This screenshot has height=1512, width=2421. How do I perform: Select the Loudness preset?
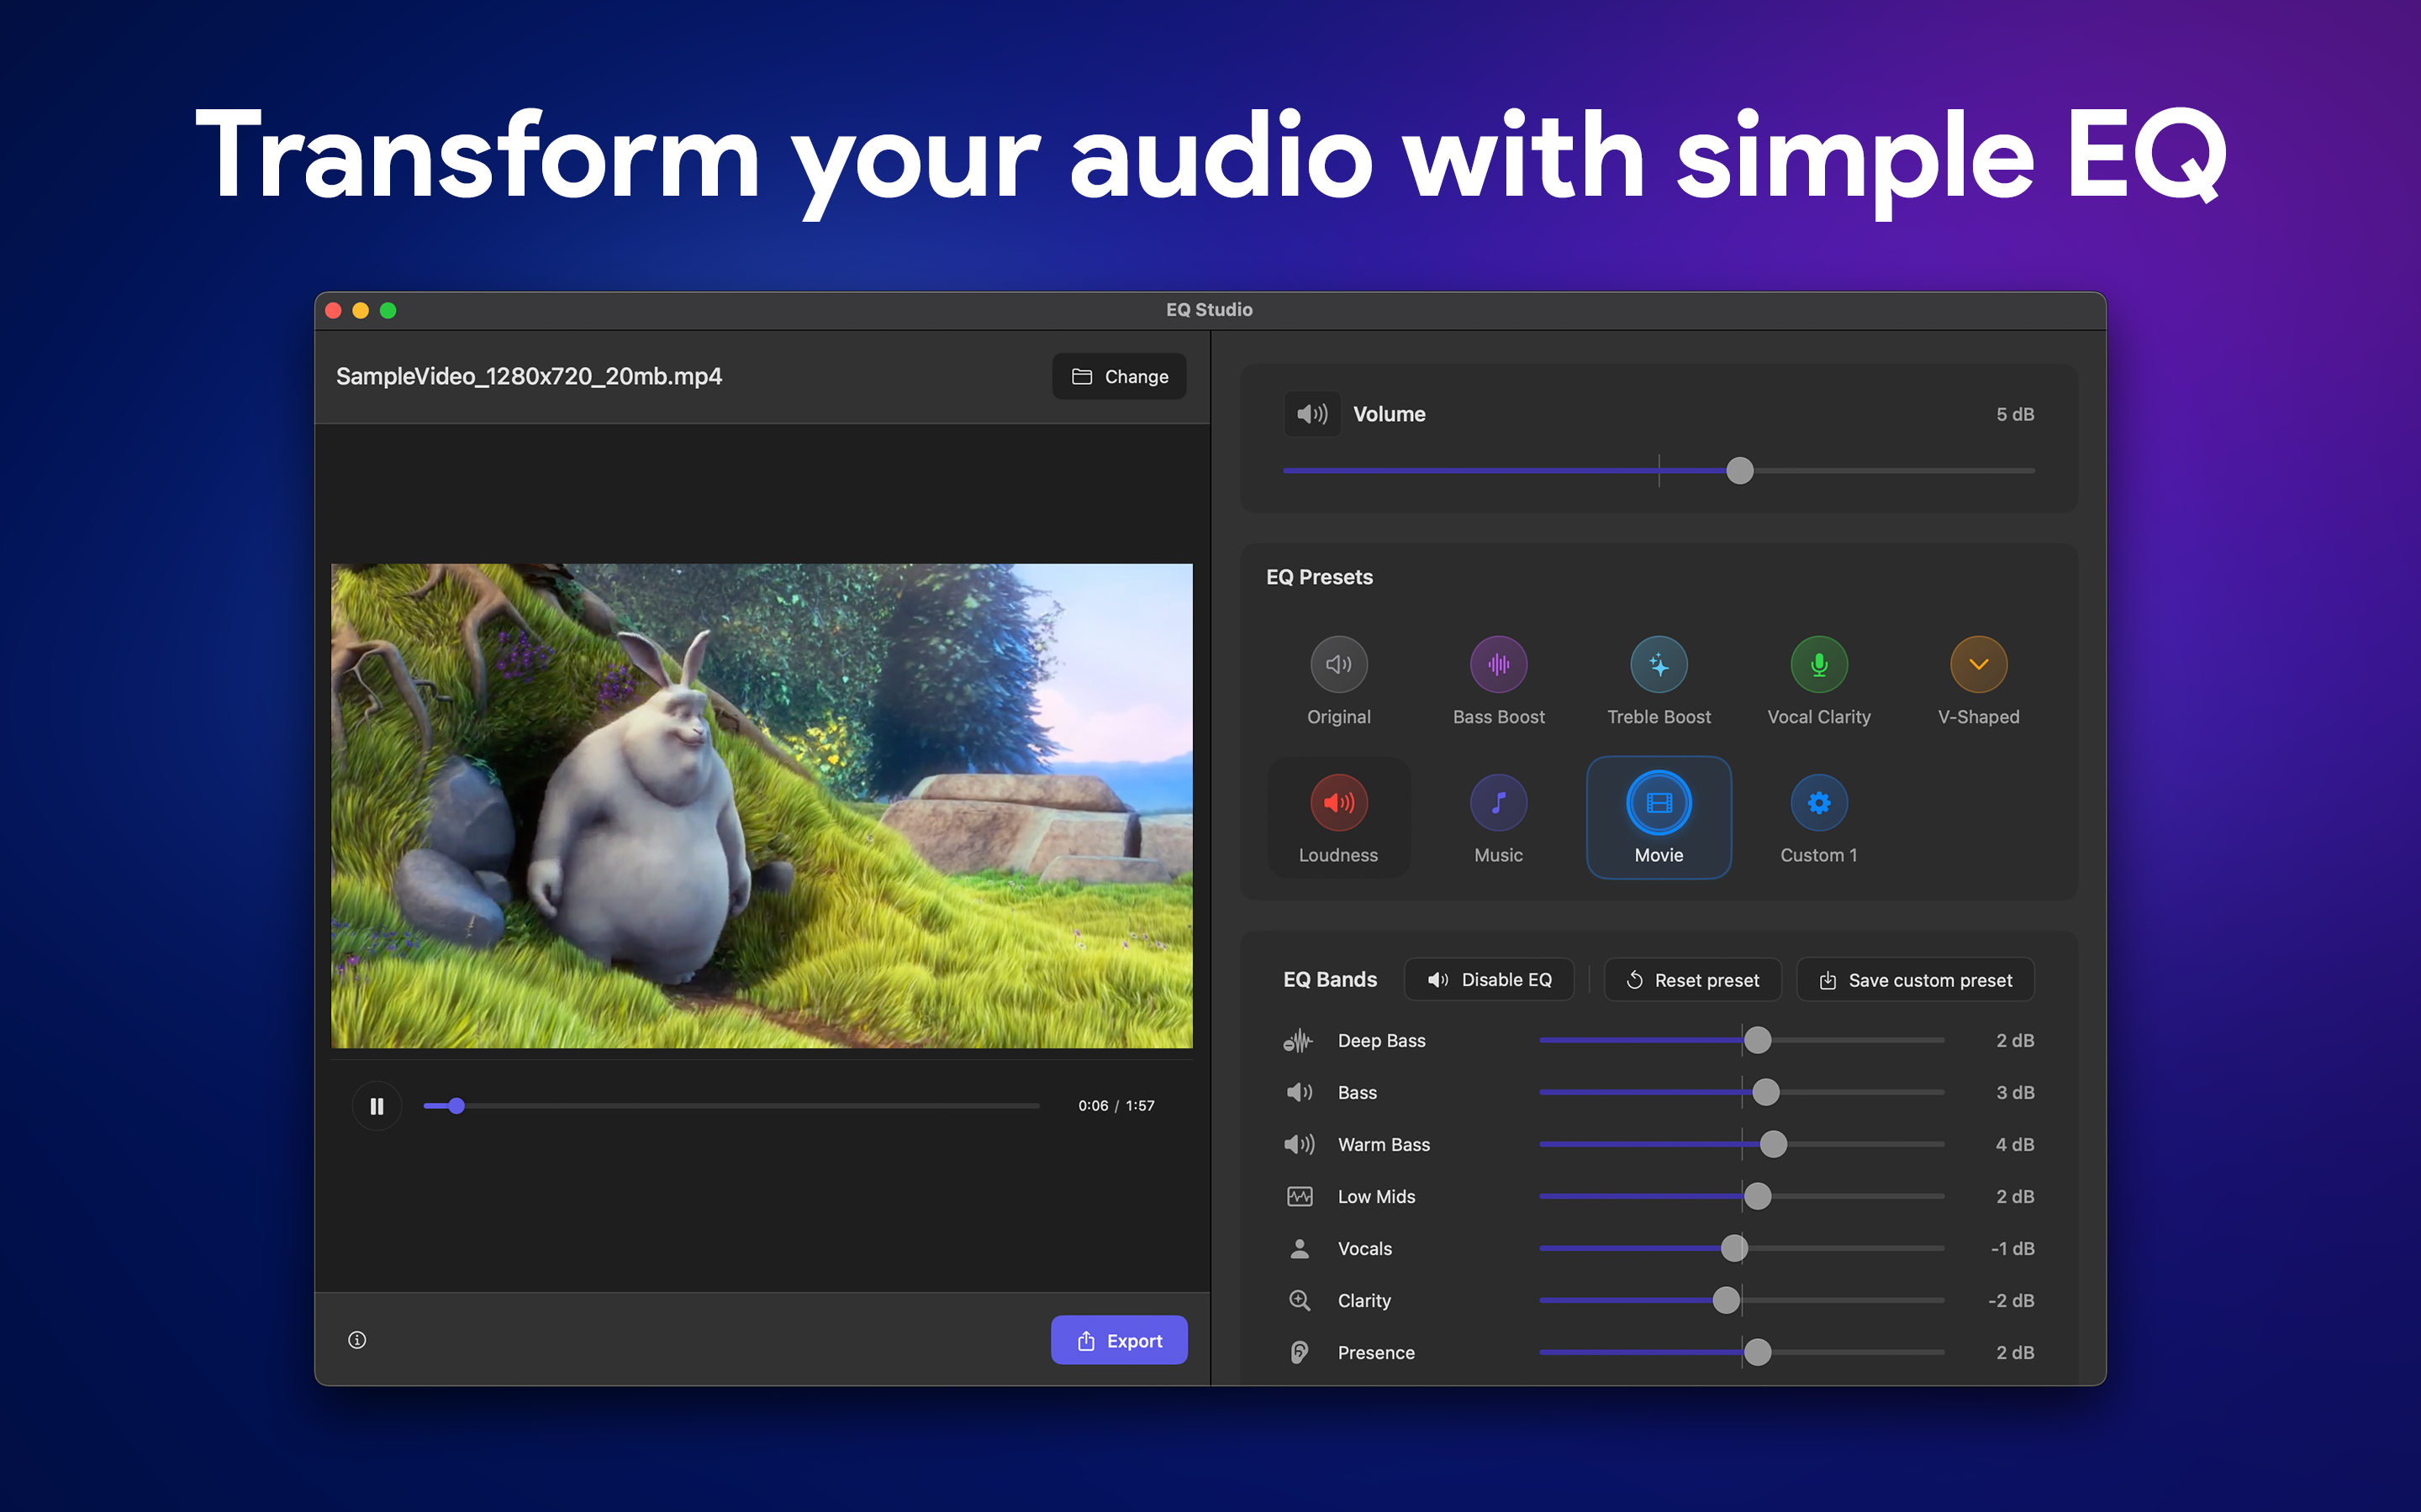[x=1338, y=818]
